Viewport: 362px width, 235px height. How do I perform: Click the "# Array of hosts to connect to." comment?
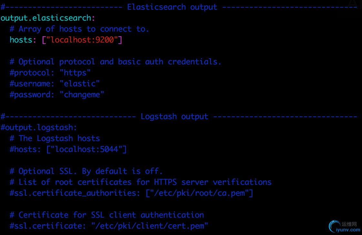coord(79,29)
